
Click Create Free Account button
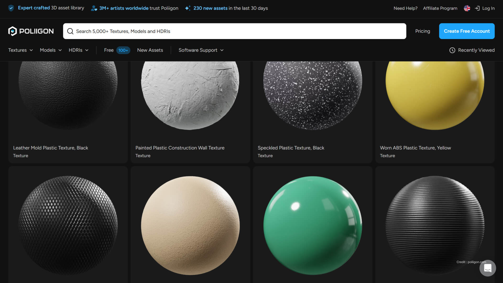[467, 31]
